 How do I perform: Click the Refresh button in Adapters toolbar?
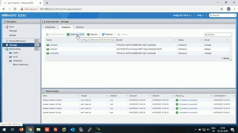[107, 34]
